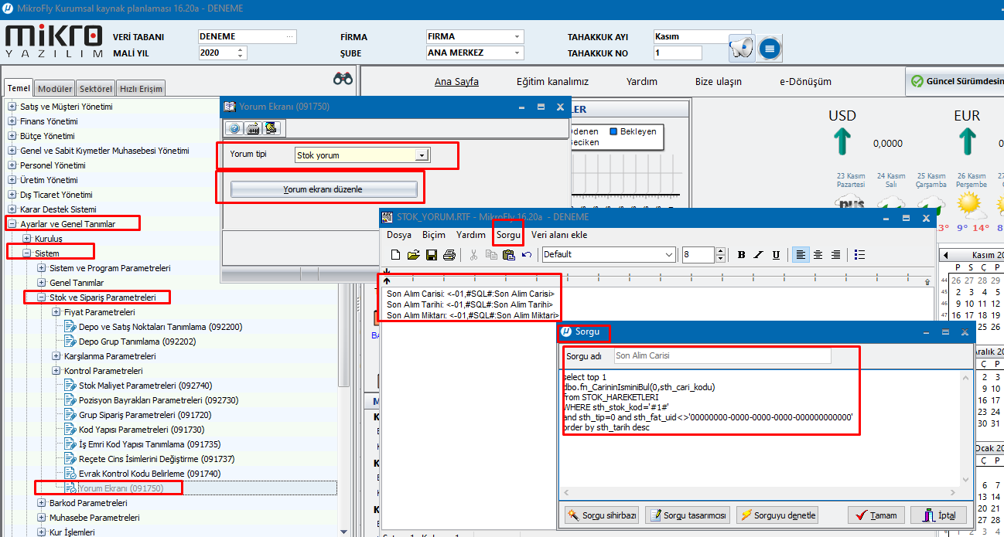Click the third toolbar icon in Yorum Ekranı
This screenshot has height=537, width=1004.
click(270, 128)
